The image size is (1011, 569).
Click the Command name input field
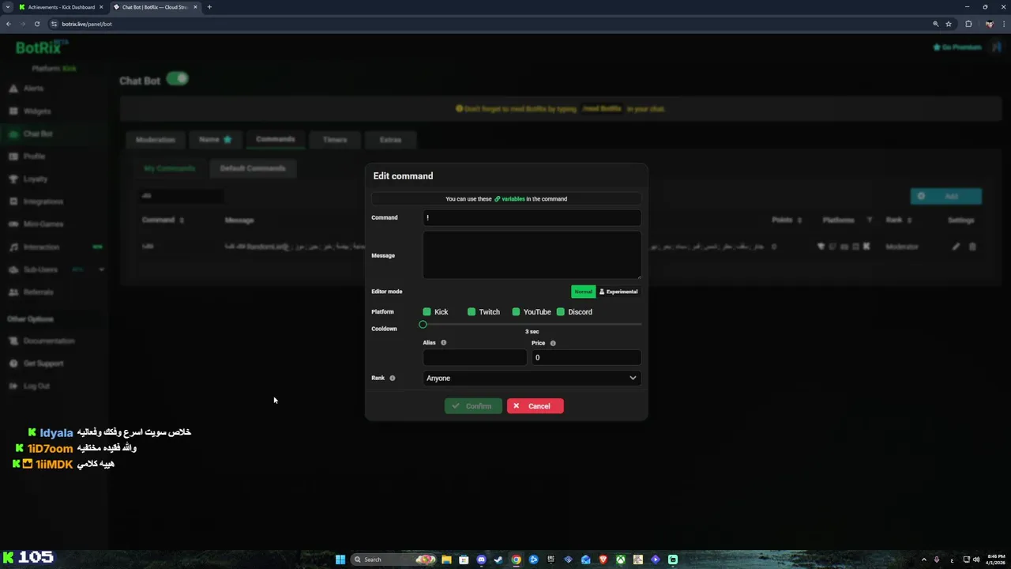click(532, 217)
